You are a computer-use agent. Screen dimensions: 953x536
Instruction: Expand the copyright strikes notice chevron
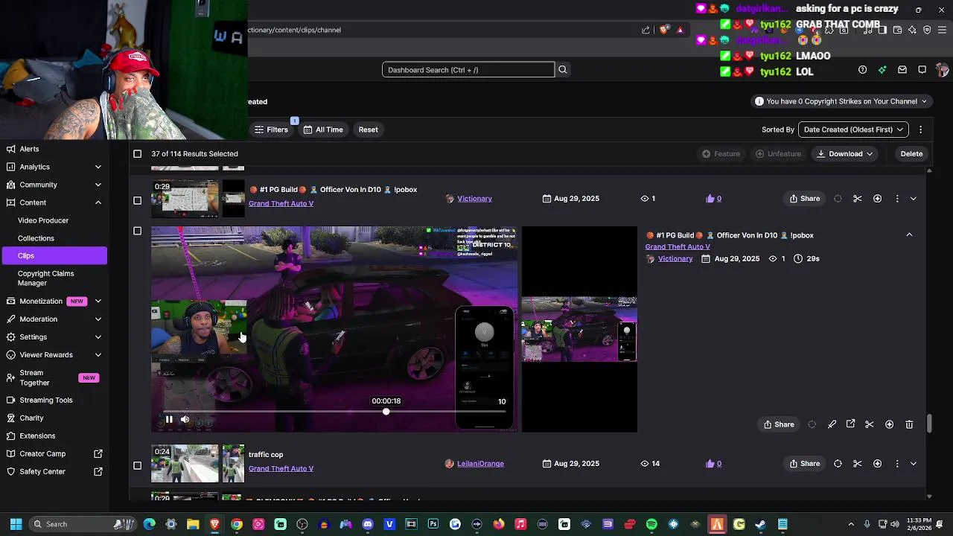pyautogui.click(x=924, y=101)
